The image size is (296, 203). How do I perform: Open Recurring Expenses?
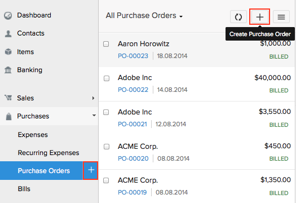pos(48,153)
